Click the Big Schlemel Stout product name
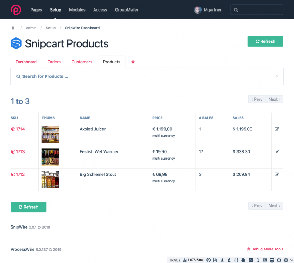 pyautogui.click(x=98, y=174)
